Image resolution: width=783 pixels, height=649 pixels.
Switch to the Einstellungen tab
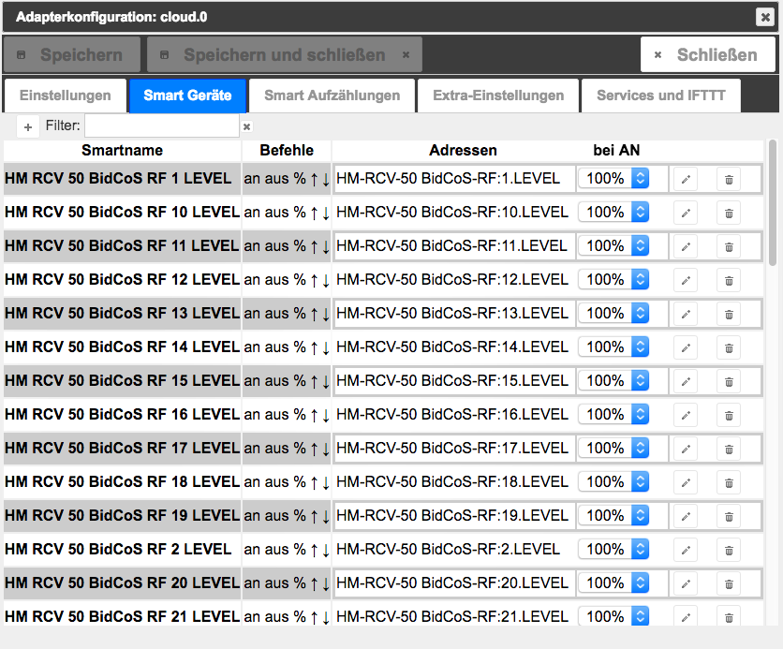66,96
